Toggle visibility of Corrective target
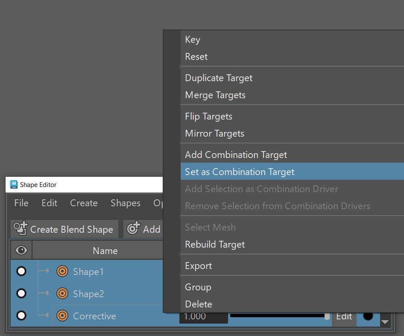Viewport: 404px width, 336px height. [x=21, y=316]
